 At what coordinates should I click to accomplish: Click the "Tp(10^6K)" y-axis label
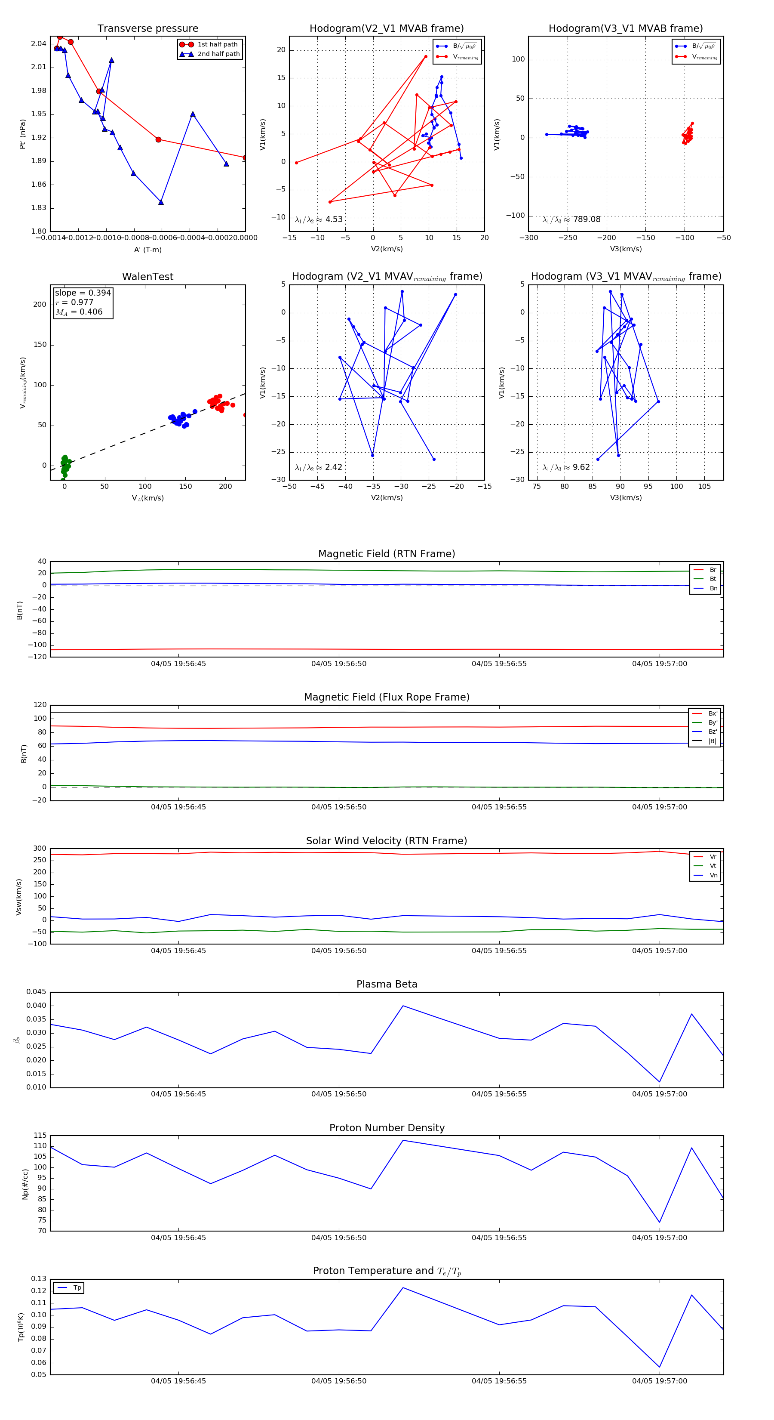coord(21,1327)
